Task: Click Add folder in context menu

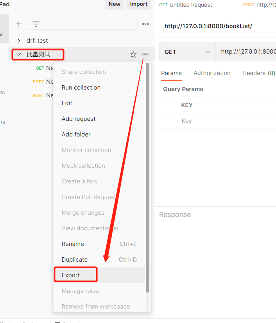Action: tap(76, 135)
